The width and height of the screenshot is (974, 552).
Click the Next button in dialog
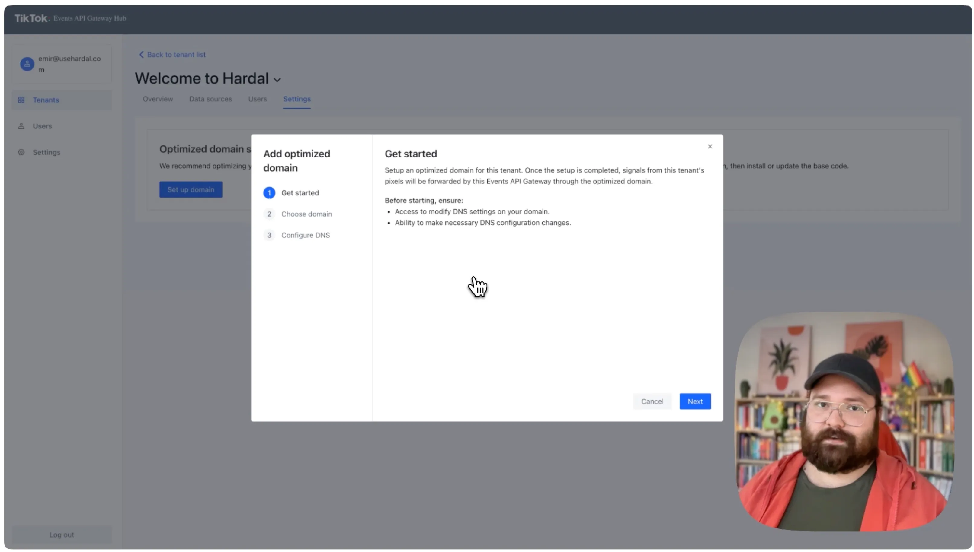point(695,401)
